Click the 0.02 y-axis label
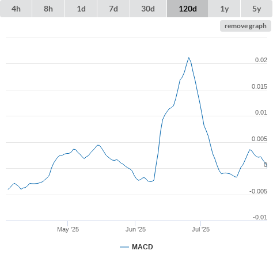Screen dimensions: 273x262 point(261,60)
